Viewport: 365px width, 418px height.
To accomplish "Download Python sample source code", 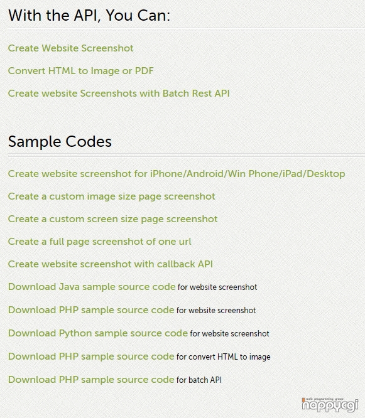I will 98,333.
